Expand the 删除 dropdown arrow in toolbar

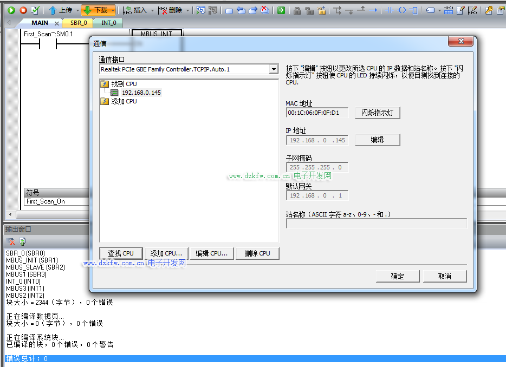coord(188,10)
